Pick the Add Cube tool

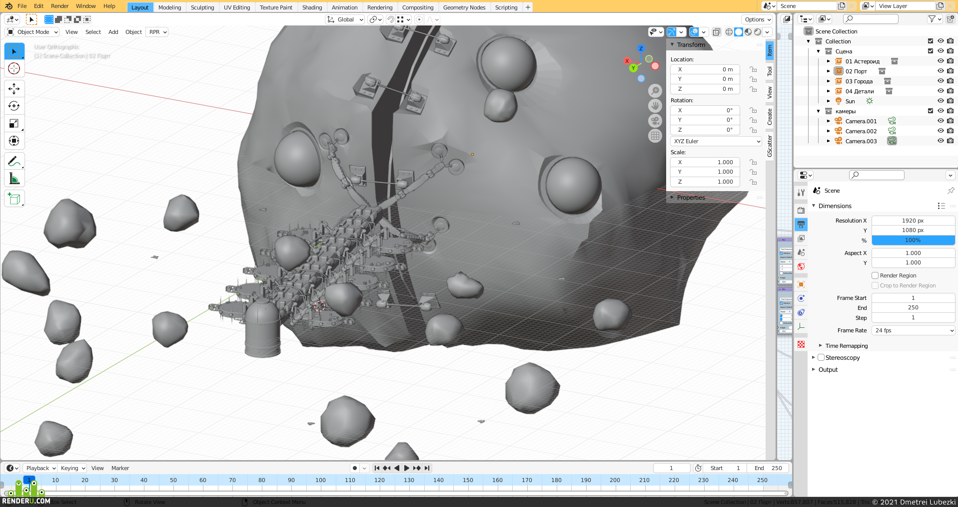tap(14, 199)
